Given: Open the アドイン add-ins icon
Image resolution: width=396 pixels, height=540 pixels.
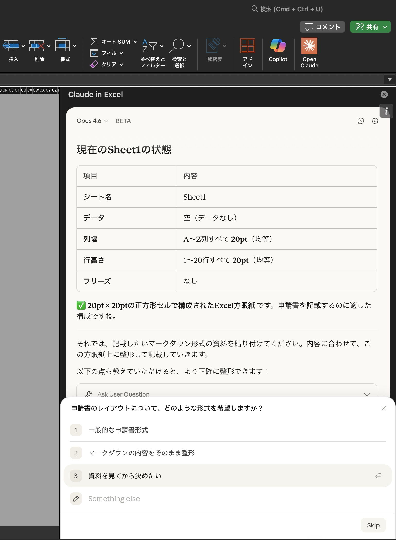Looking at the screenshot, I should pos(247,46).
